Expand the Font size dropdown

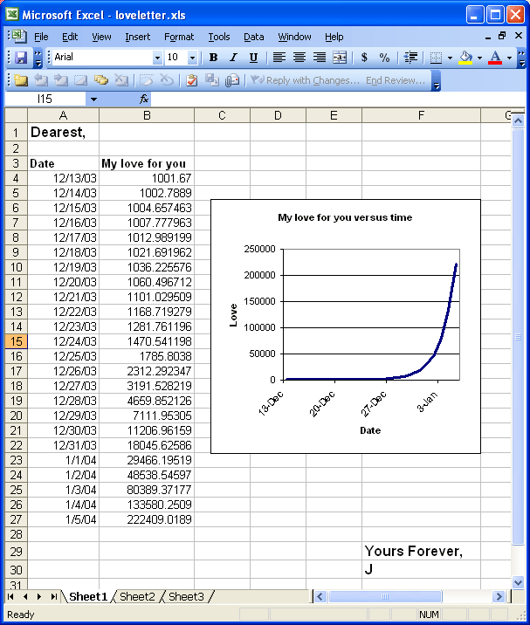point(193,58)
